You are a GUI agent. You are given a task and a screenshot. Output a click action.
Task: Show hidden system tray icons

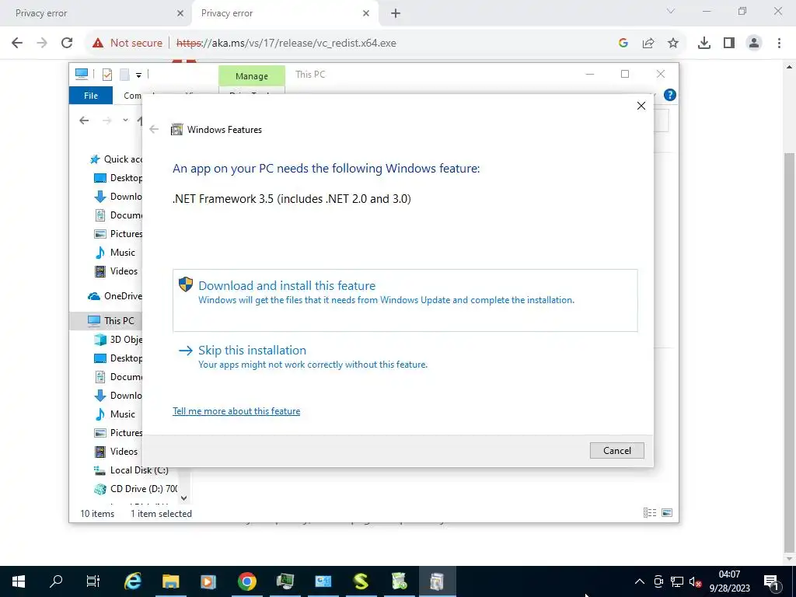(x=640, y=581)
